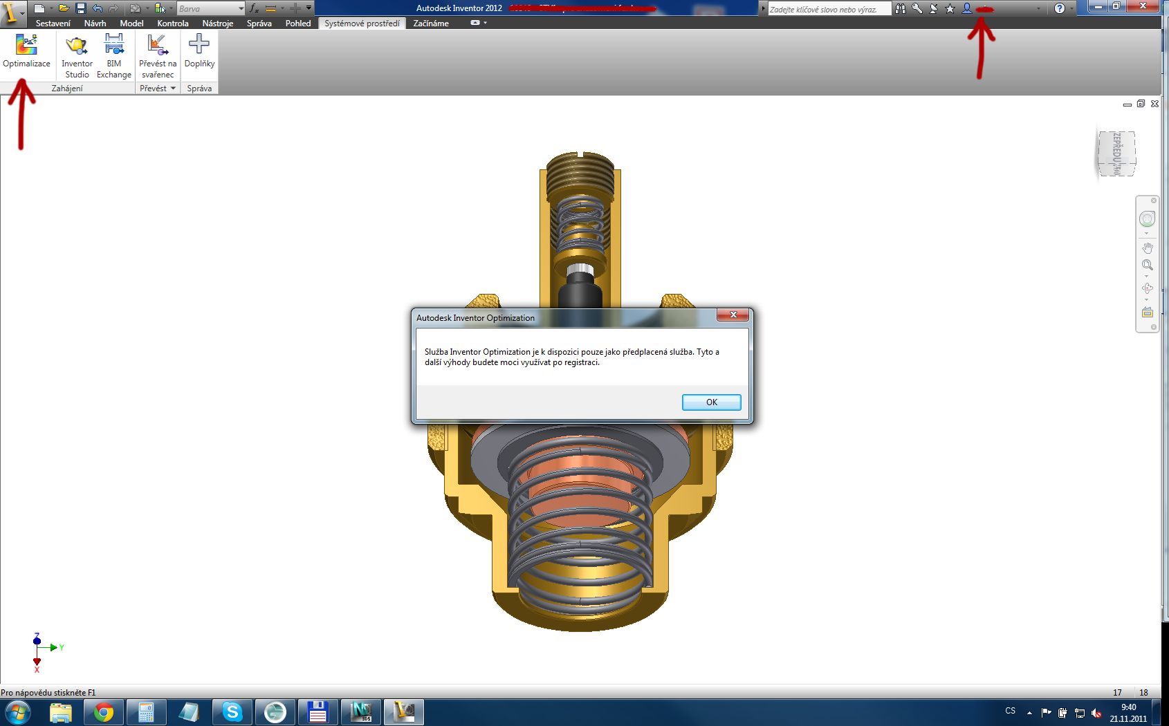
Task: Open Chrome from the taskbar
Action: (104, 712)
